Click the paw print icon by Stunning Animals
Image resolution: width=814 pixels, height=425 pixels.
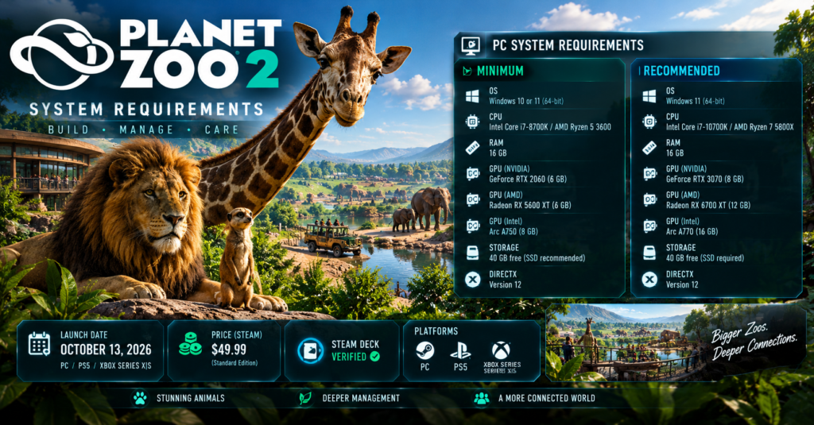140,399
